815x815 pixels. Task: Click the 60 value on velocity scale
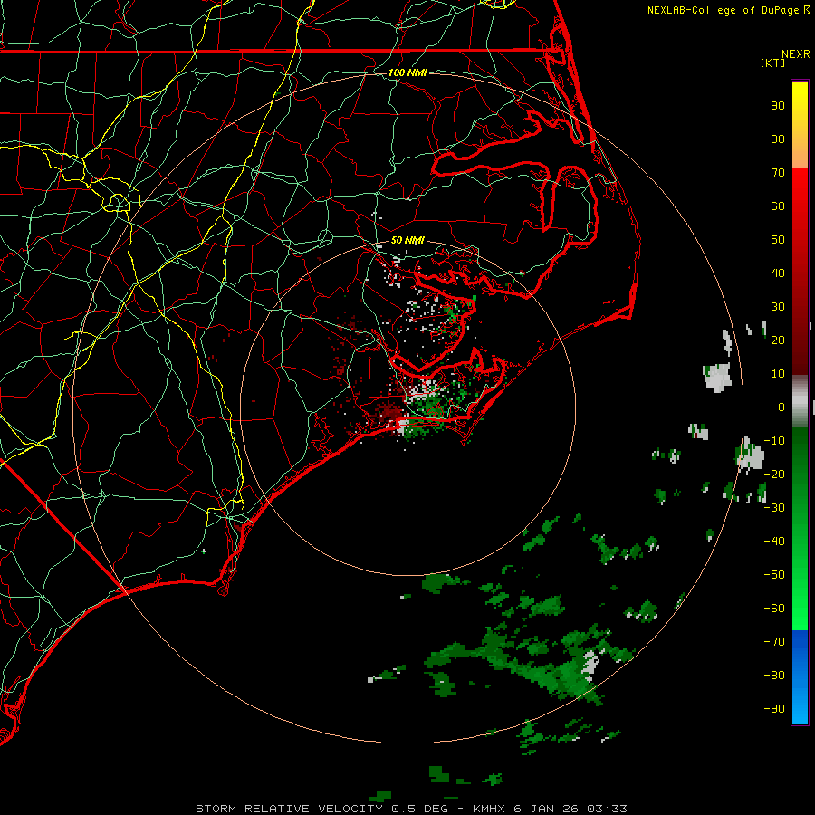click(778, 206)
